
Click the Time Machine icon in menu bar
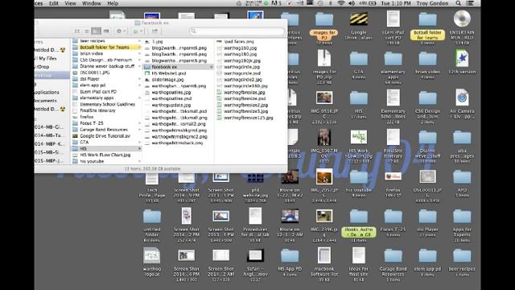pyautogui.click(x=320, y=3)
